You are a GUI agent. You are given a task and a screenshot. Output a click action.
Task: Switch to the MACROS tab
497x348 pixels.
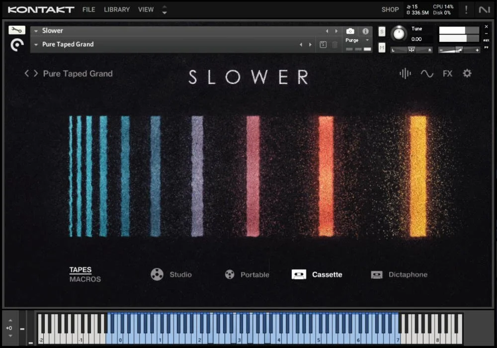85,279
